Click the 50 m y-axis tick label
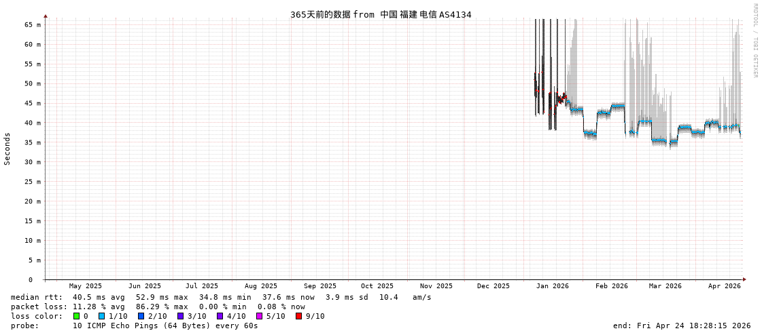 click(33, 83)
